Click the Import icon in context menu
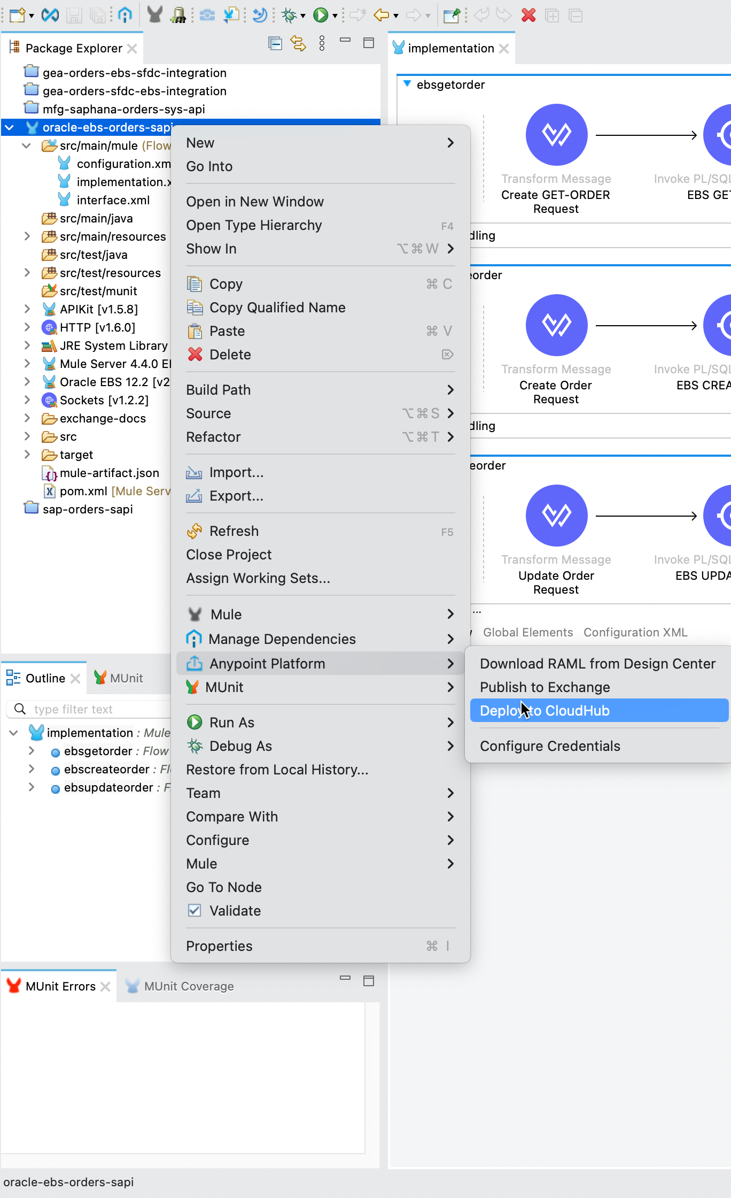This screenshot has height=1198, width=731. [194, 472]
